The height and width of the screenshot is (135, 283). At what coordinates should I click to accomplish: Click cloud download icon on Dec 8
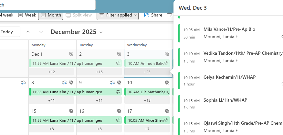click(x=65, y=83)
